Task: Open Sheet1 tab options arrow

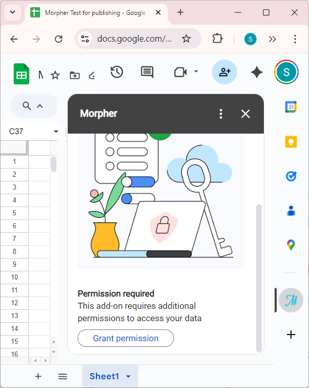Action: point(128,376)
